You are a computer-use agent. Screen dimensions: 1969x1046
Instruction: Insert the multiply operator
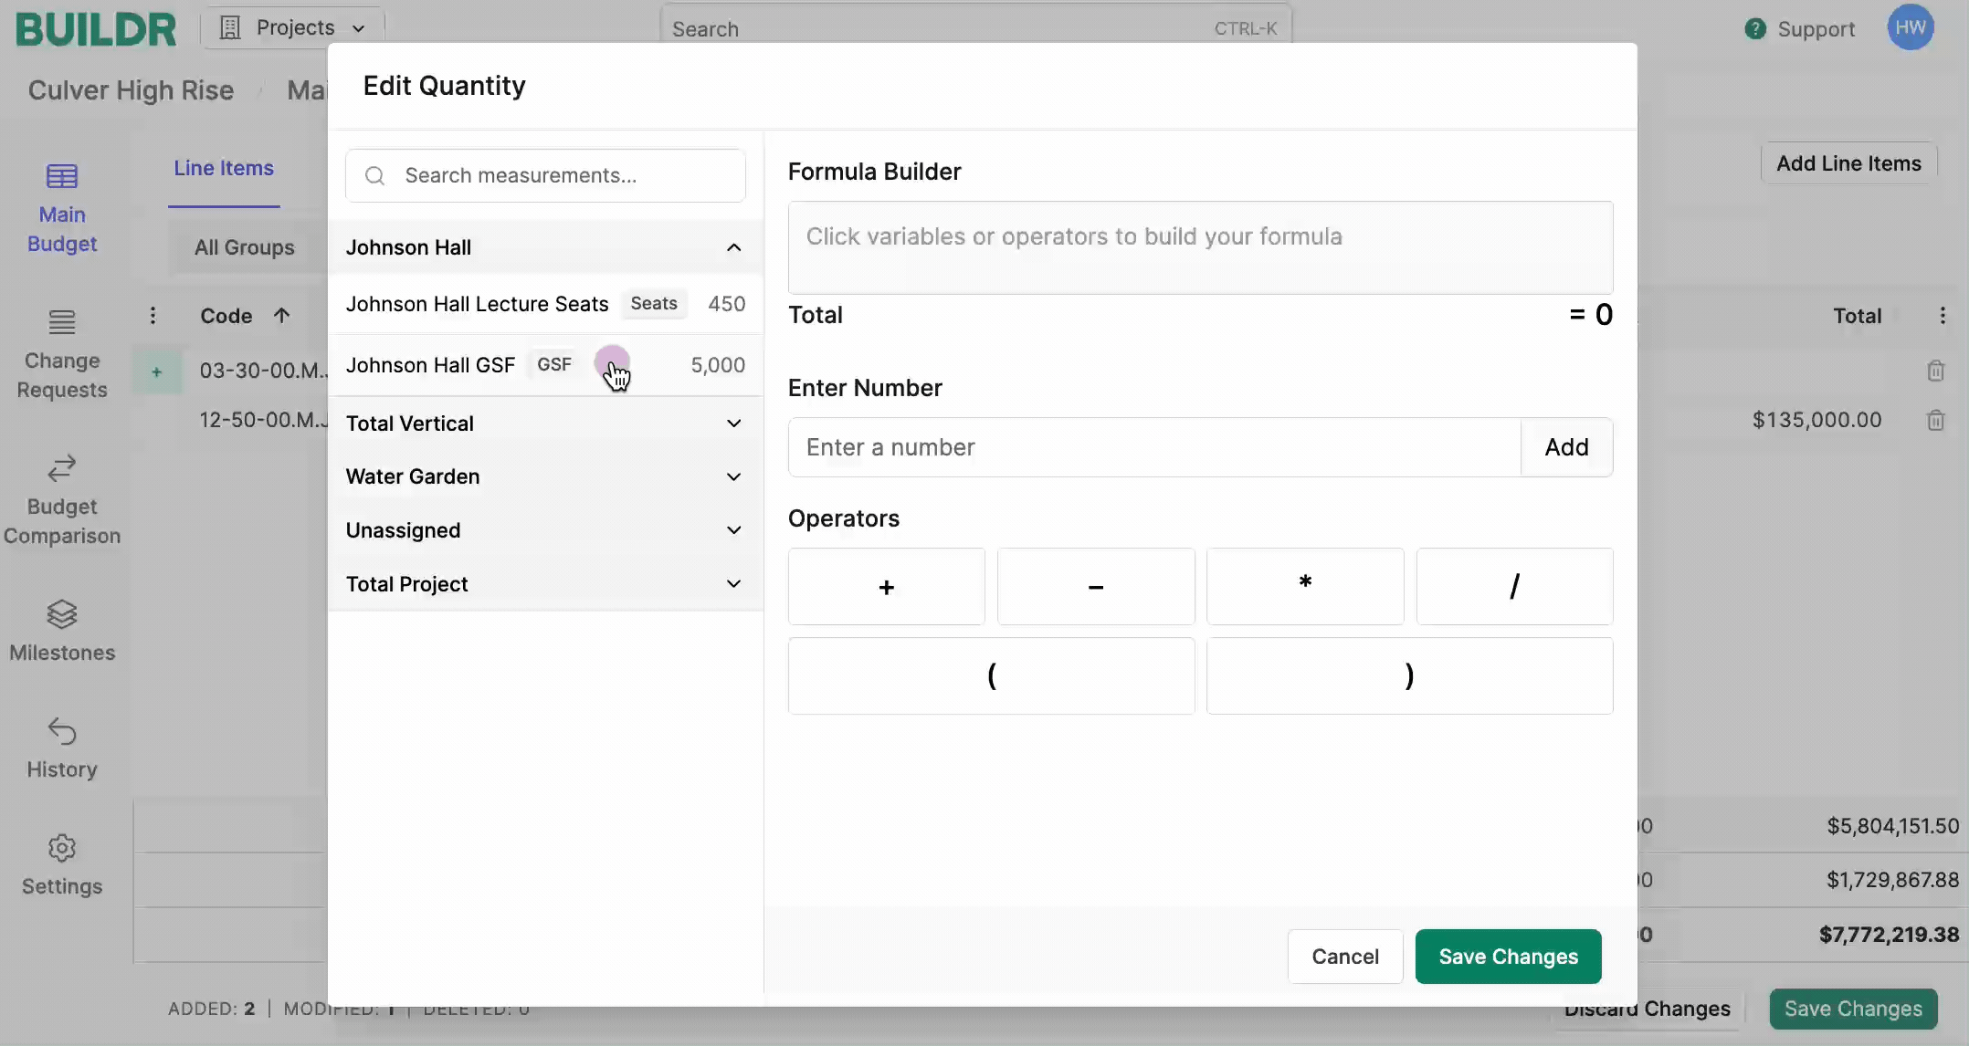click(1305, 586)
